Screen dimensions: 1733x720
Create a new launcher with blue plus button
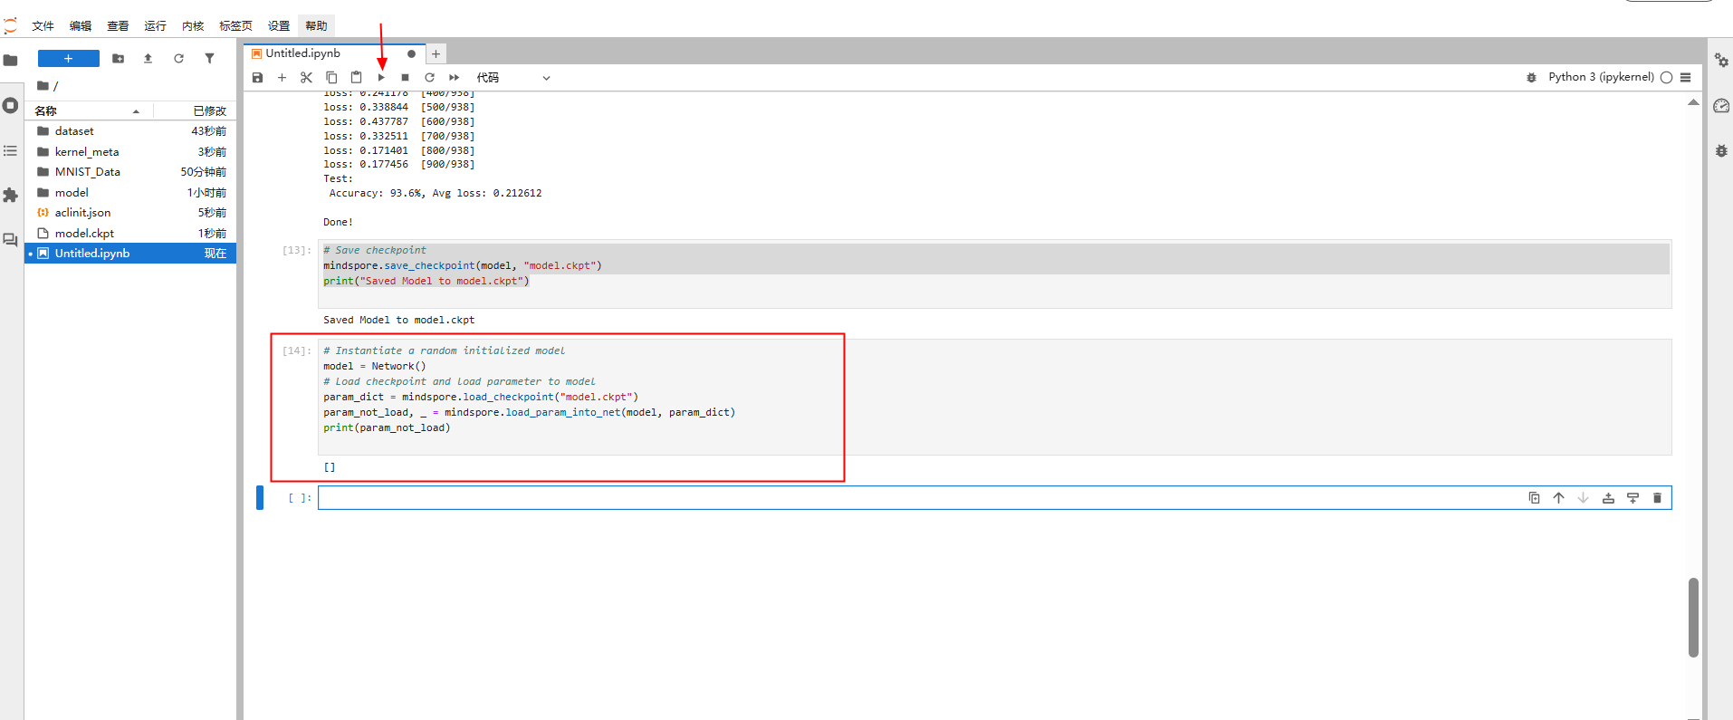[69, 59]
